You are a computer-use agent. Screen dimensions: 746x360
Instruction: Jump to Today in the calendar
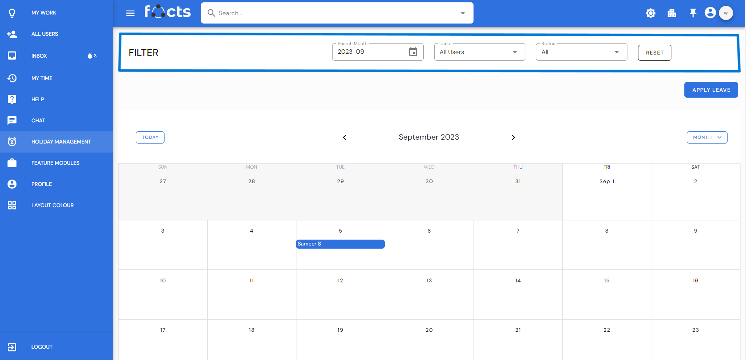coord(150,137)
